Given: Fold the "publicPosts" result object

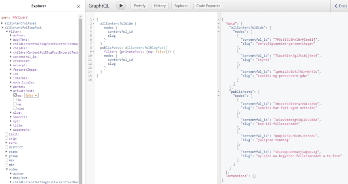Looking at the screenshot, I should point(219,92).
